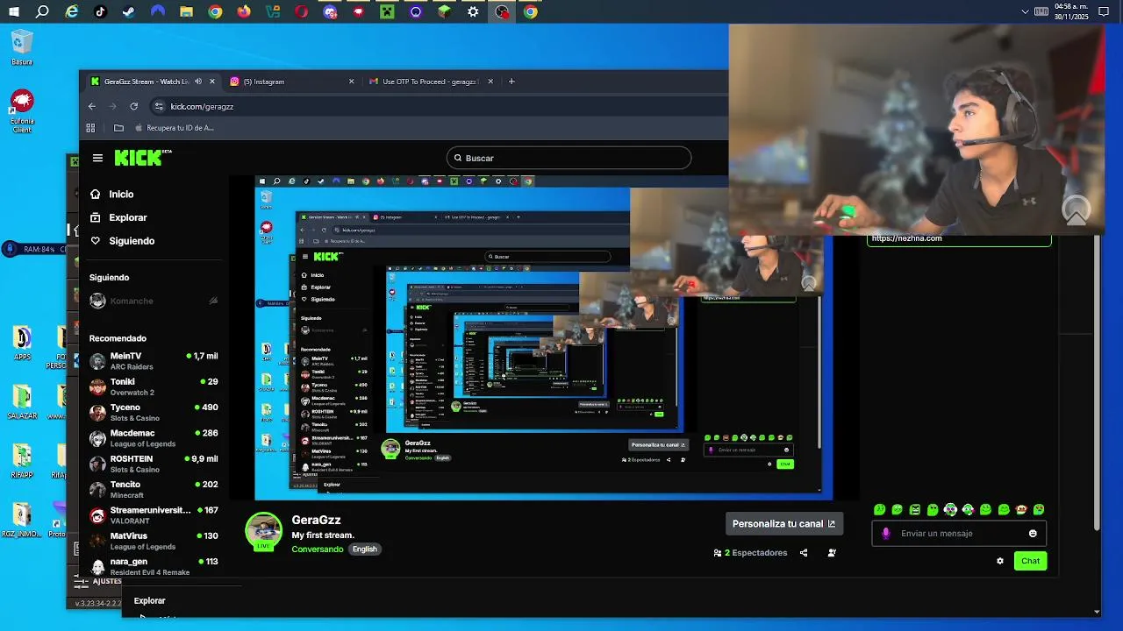
Task: Click the purple microphone icon in chat
Action: point(885,533)
